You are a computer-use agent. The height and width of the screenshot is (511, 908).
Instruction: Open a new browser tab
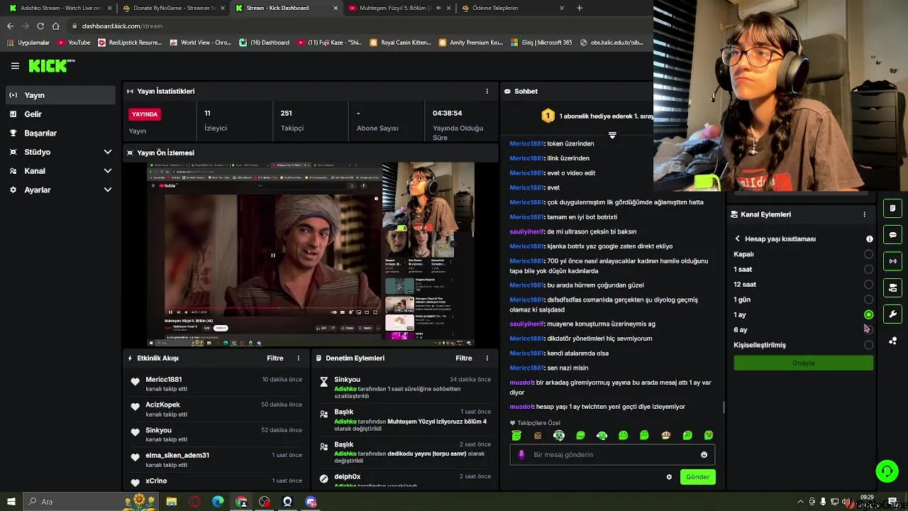580,8
